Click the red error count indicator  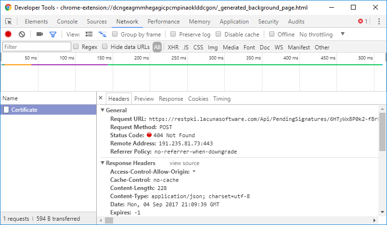(362, 22)
